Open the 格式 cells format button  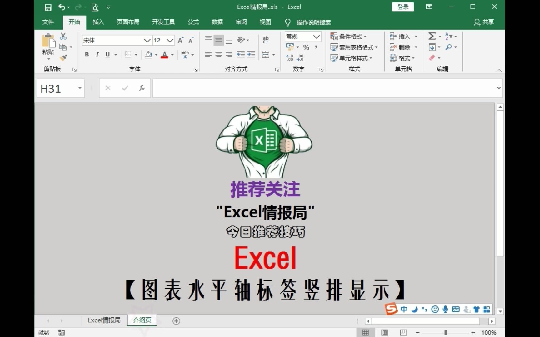click(402, 58)
